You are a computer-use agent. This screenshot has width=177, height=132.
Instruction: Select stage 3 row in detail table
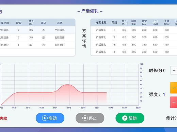tap(134, 45)
